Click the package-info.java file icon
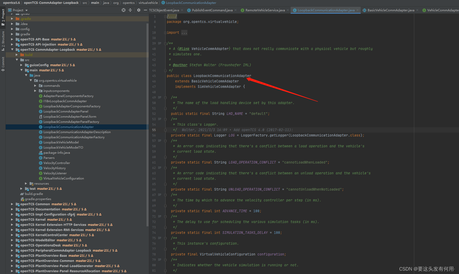Viewport: 459px width, 274px height. [x=41, y=153]
